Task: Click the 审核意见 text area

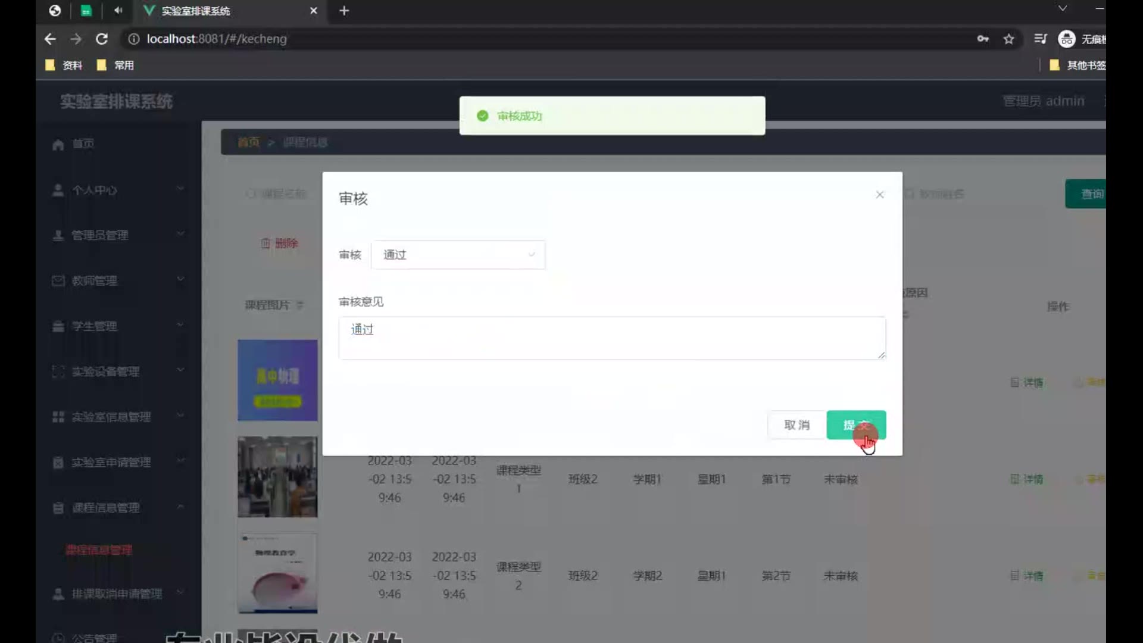Action: click(x=611, y=338)
